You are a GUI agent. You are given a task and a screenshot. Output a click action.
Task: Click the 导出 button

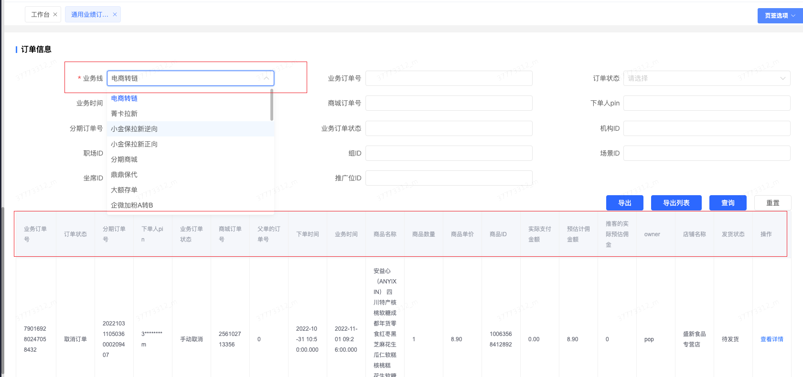624,203
